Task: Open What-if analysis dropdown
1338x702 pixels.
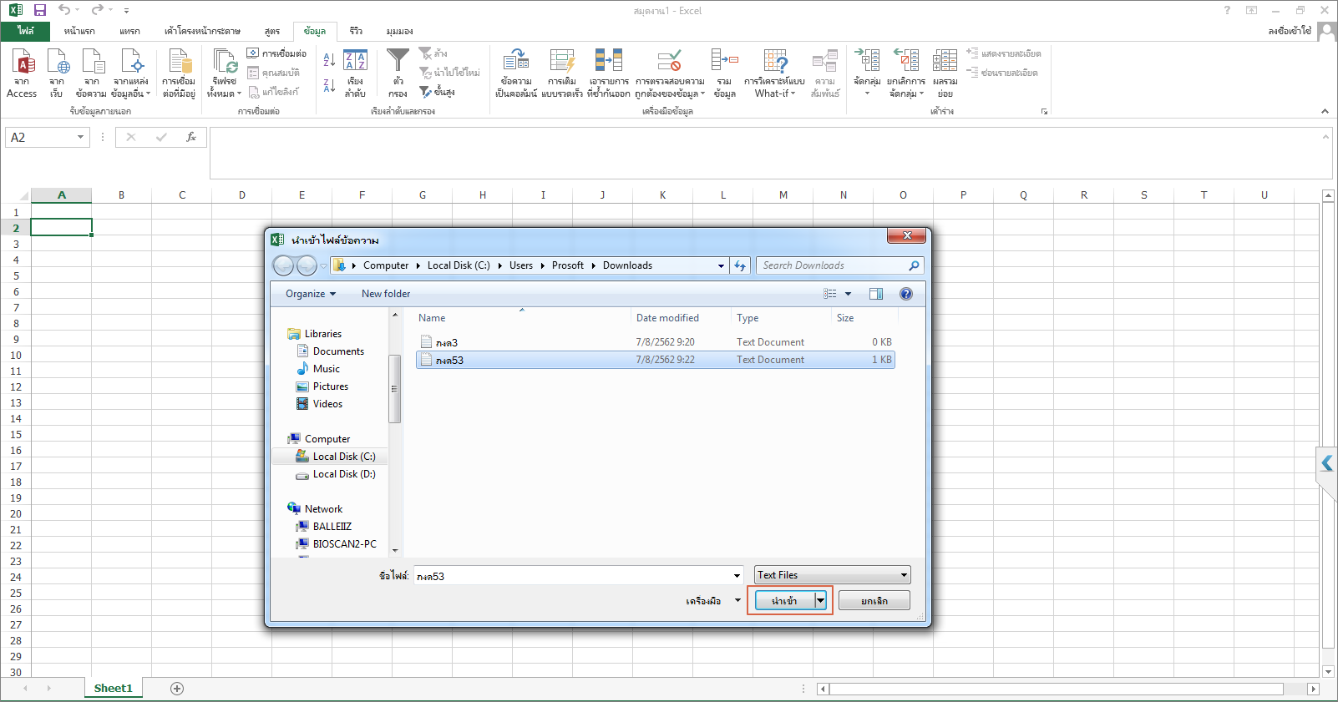Action: click(x=775, y=73)
